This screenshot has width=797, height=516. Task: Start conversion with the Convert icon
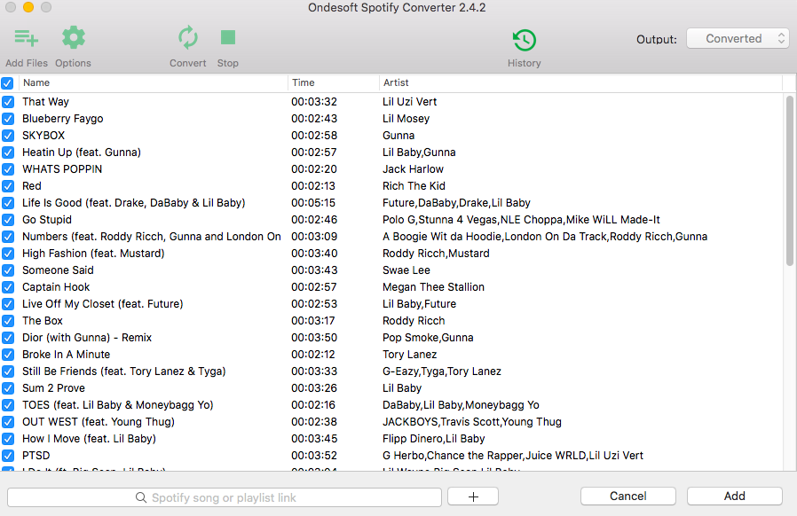pyautogui.click(x=187, y=38)
